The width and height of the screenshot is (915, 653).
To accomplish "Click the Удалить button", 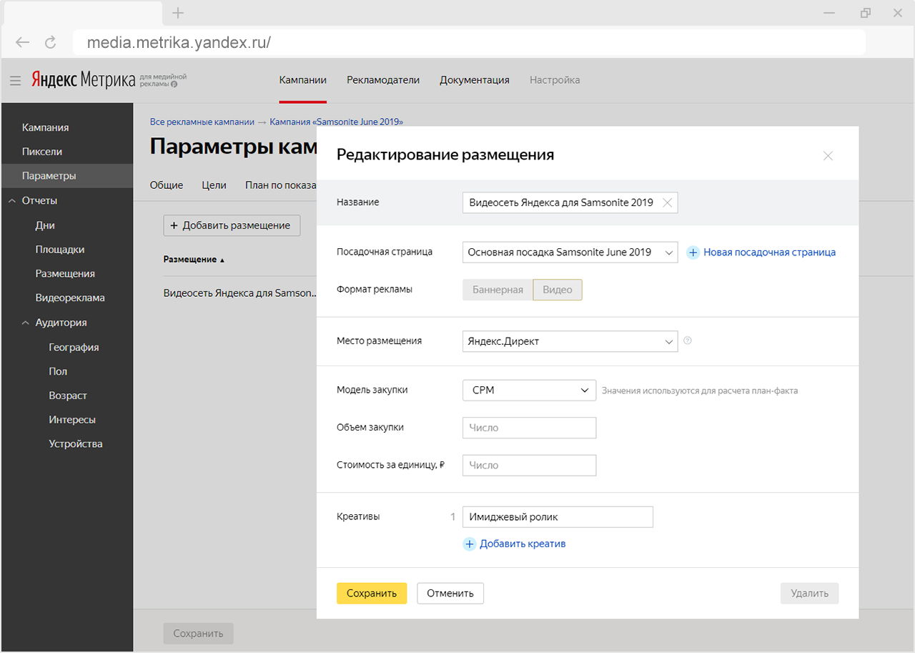I will (810, 594).
